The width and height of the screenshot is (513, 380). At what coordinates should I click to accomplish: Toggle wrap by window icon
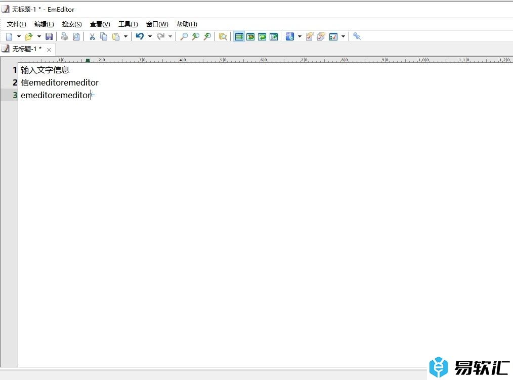[x=262, y=36]
